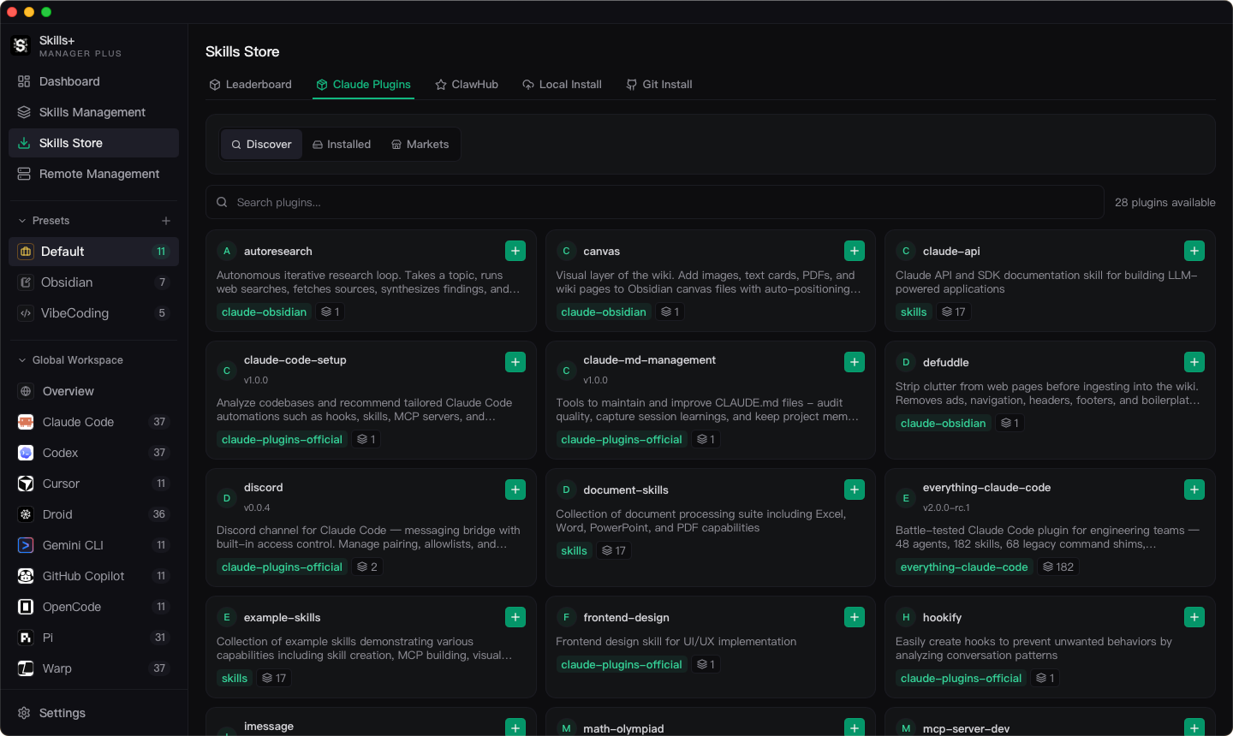The width and height of the screenshot is (1233, 736).
Task: Click the OpenCode agent icon
Action: 26,607
